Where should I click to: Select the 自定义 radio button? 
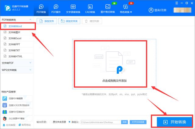tap(69, 122)
